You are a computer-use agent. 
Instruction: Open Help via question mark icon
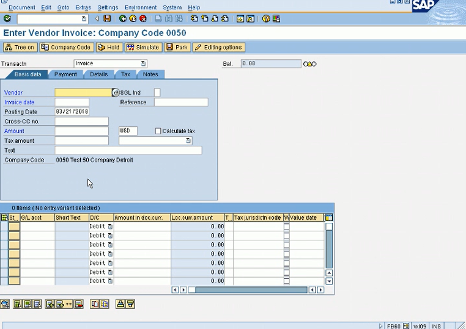pyautogui.click(x=266, y=19)
